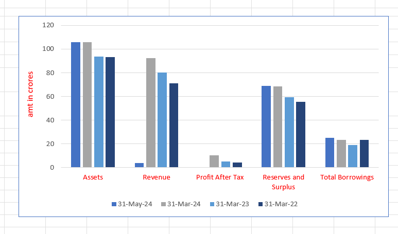This screenshot has height=234, width=398.
Task: Click the gray 31-Mar-24 Revenue bar
Action: click(x=151, y=113)
